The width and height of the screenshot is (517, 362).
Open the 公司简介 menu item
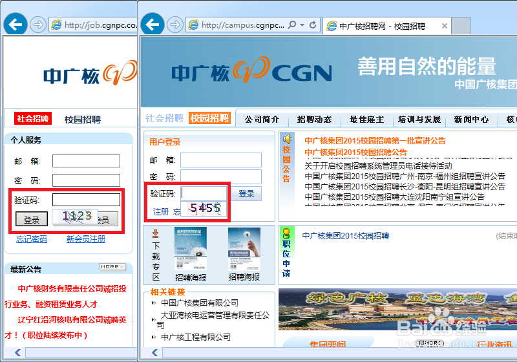tap(262, 120)
